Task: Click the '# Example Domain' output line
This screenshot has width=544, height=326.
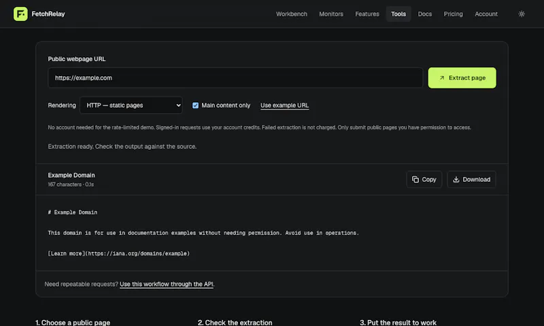Action: (x=73, y=212)
